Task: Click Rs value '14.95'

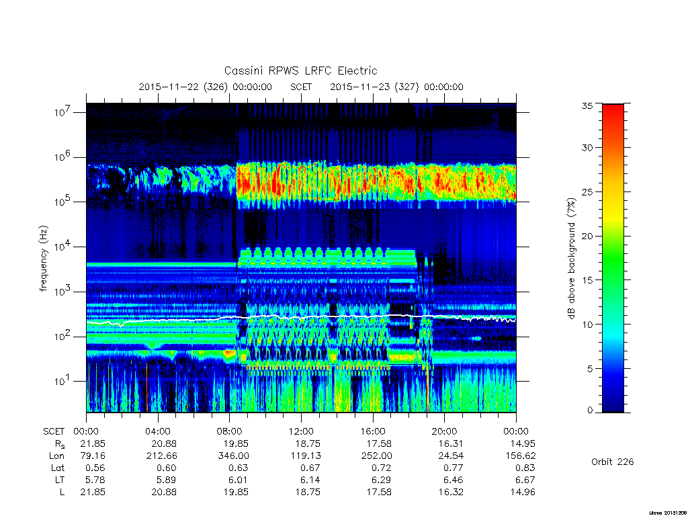Action: tap(523, 443)
